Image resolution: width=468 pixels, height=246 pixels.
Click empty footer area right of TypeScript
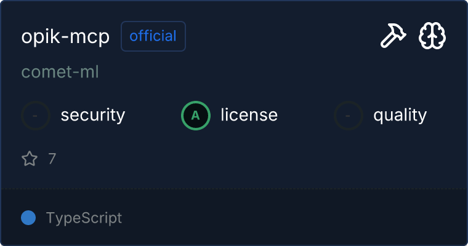click(296, 218)
